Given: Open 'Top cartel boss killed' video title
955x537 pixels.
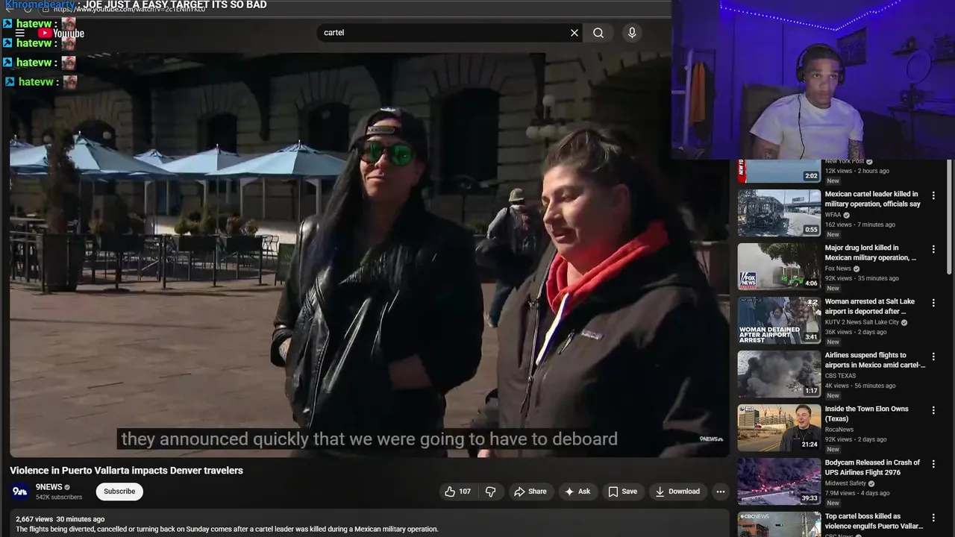Looking at the screenshot, I should coord(874,521).
